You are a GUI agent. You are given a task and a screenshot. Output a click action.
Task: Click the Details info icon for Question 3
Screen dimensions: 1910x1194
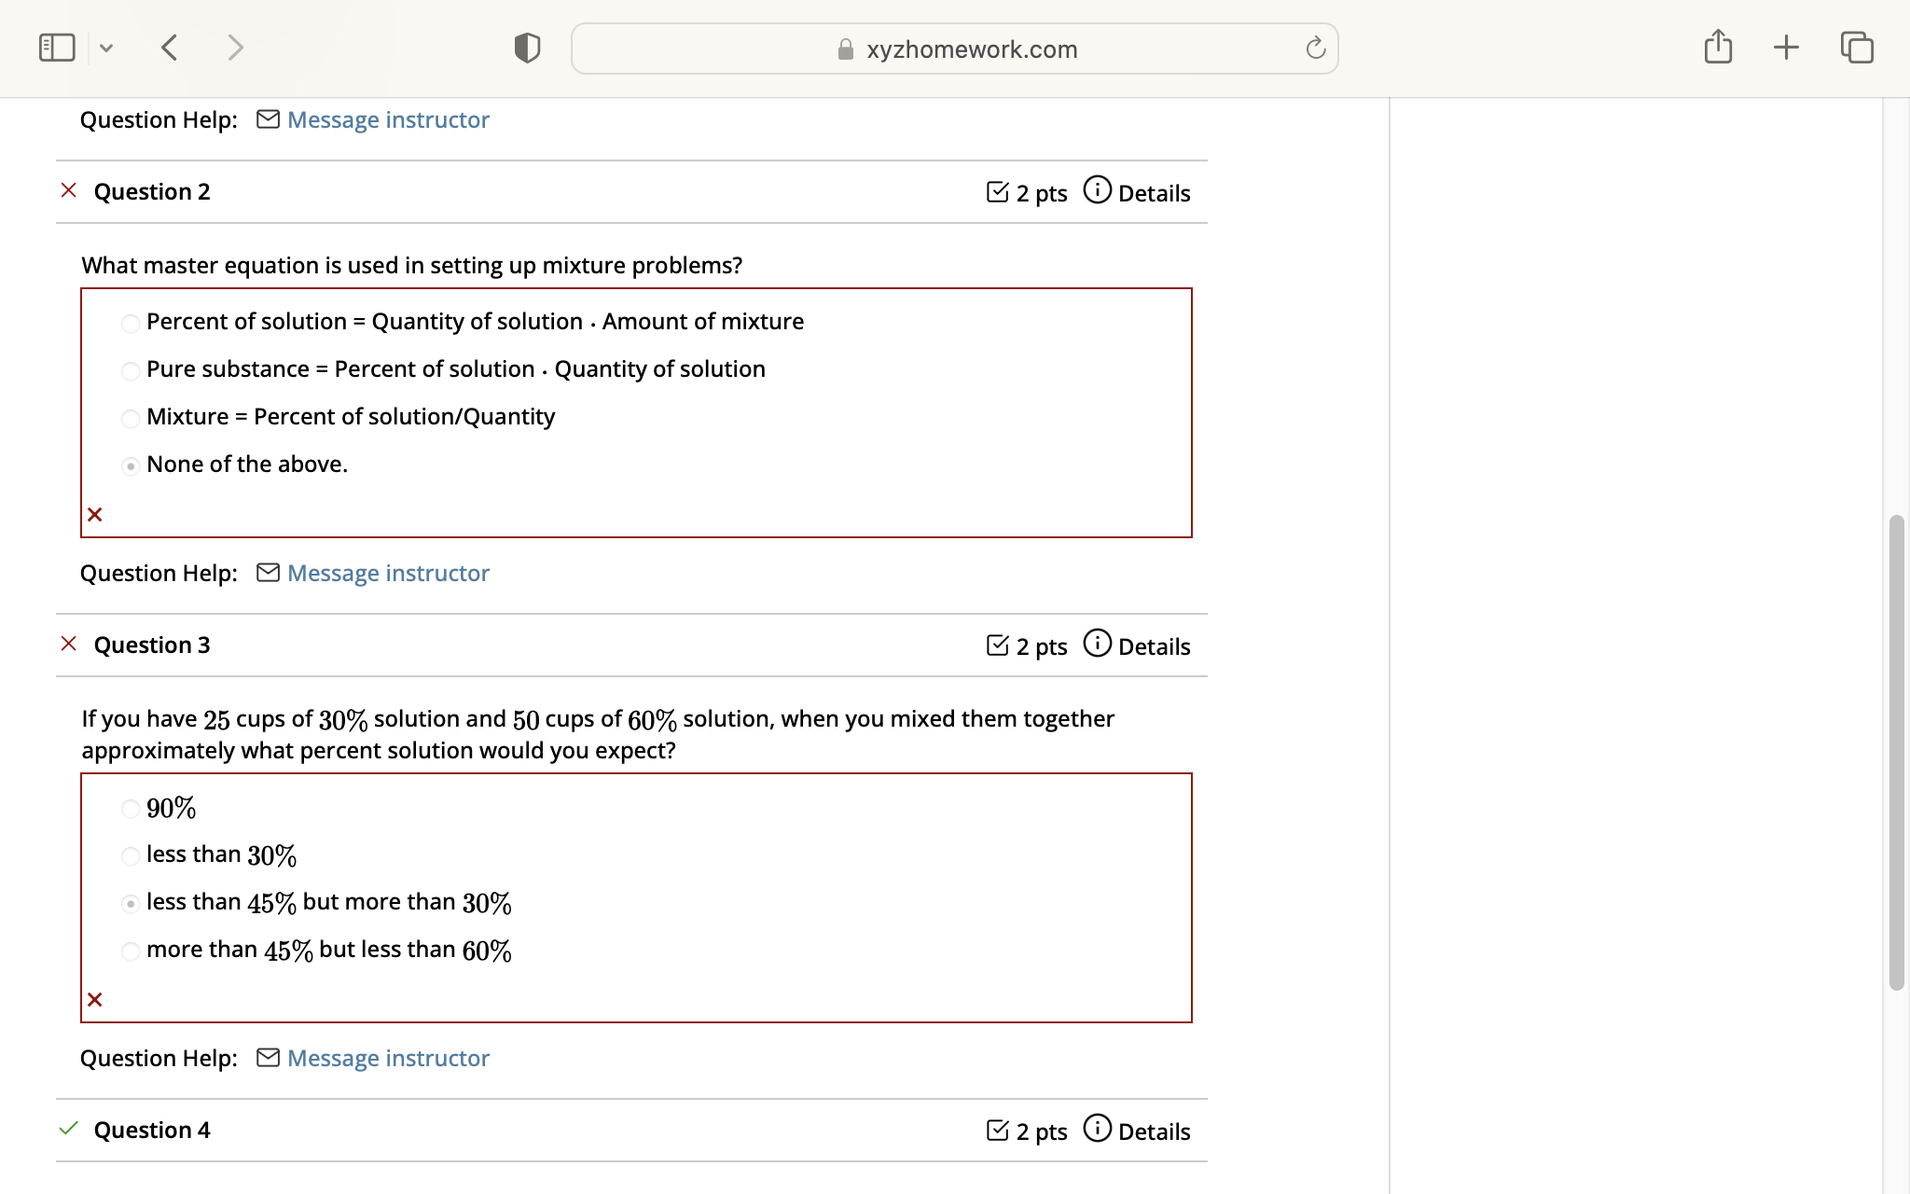pos(1098,644)
